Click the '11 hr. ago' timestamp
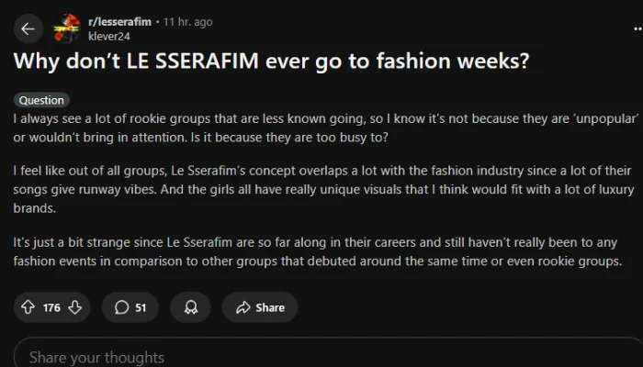This screenshot has width=643, height=367. [187, 20]
